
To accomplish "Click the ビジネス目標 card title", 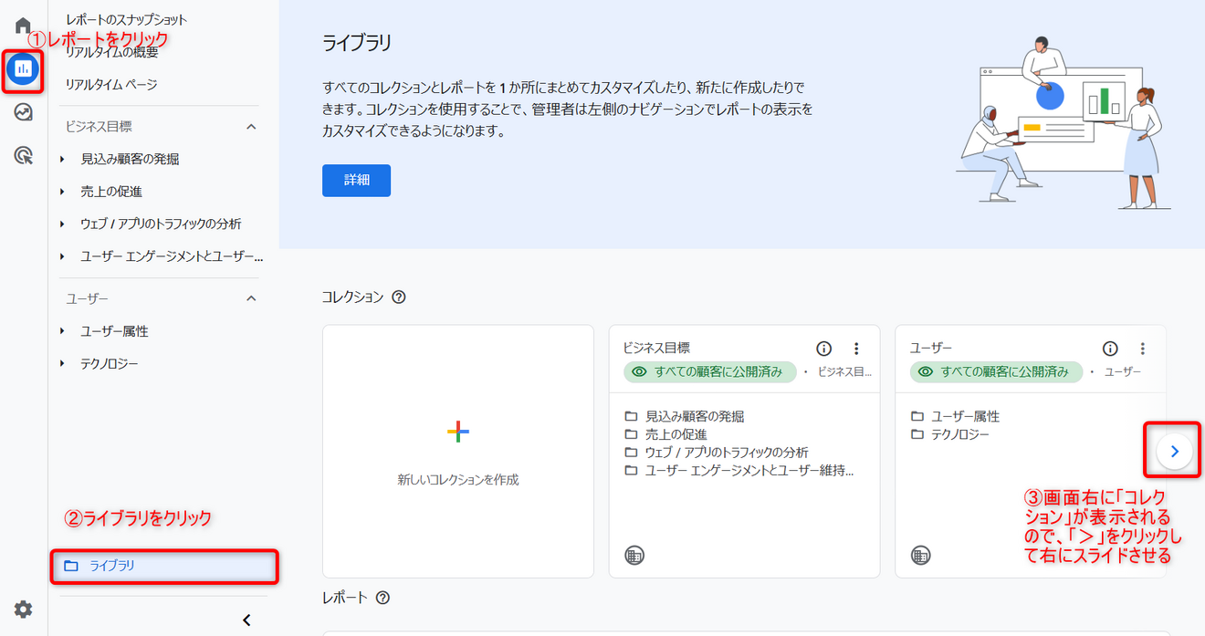I will pos(656,348).
